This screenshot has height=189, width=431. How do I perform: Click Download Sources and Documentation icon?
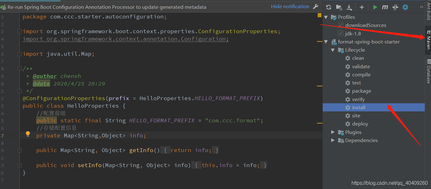[350, 7]
